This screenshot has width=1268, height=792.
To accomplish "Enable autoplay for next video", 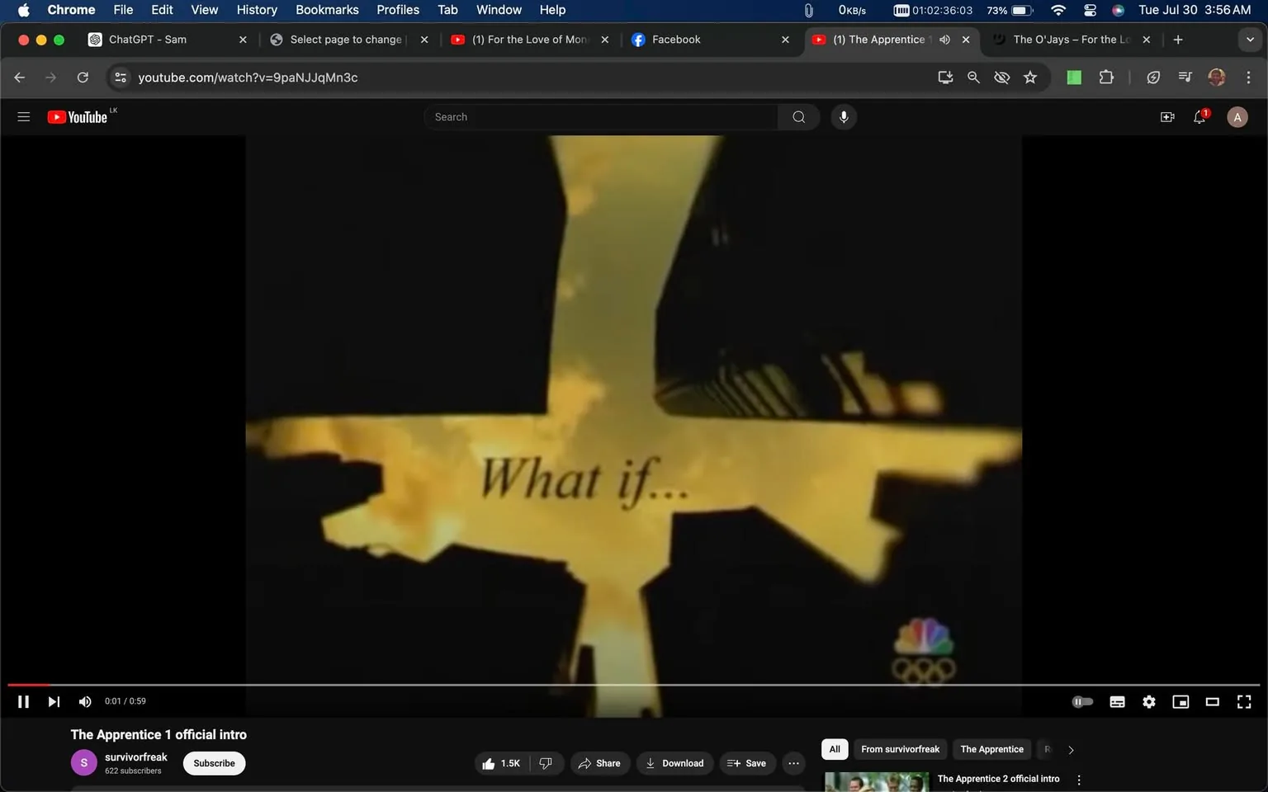I will 1082,701.
